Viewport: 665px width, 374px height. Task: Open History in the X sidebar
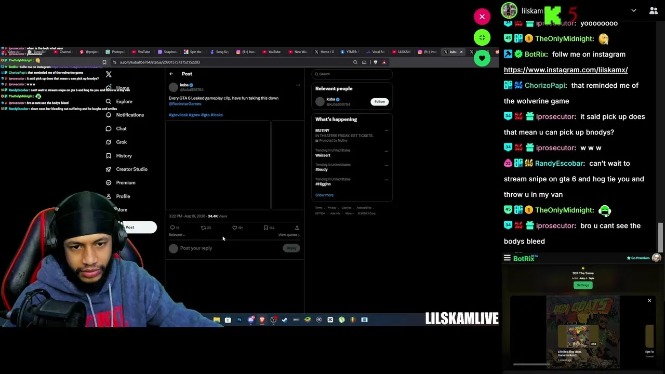(119, 155)
